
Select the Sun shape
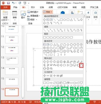coord(75,51)
